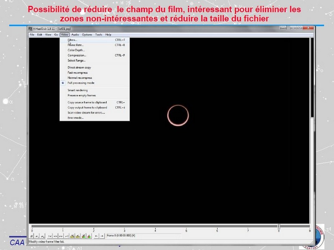Select Compression... menu entry

click(x=77, y=55)
